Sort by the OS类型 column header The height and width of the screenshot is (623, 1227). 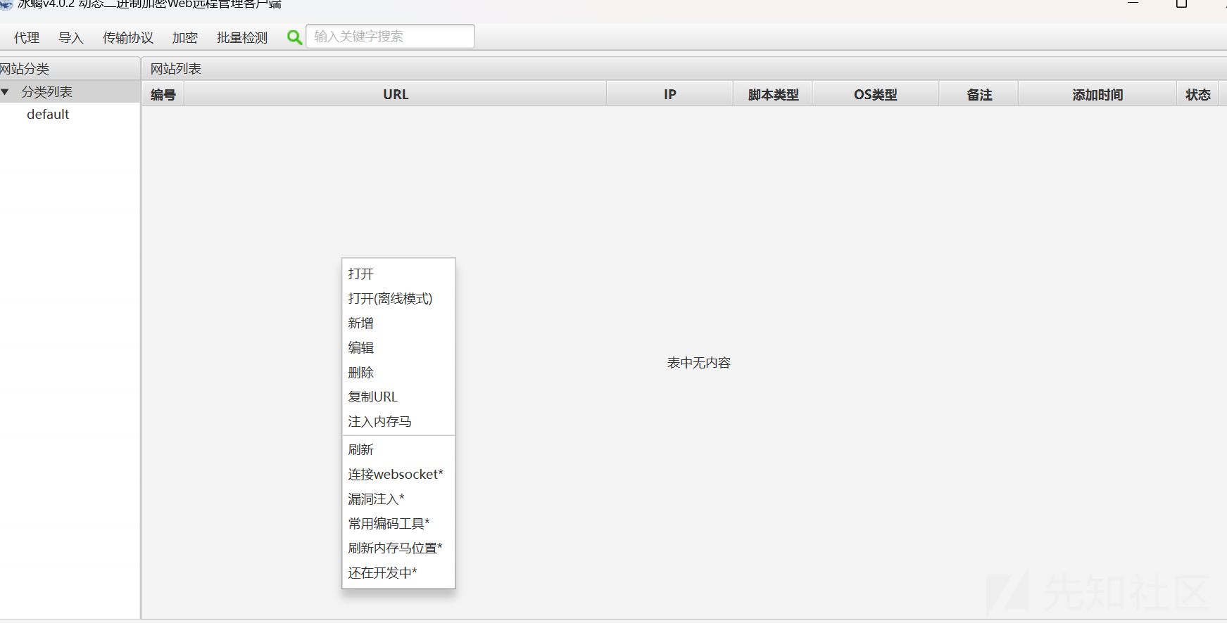[876, 94]
